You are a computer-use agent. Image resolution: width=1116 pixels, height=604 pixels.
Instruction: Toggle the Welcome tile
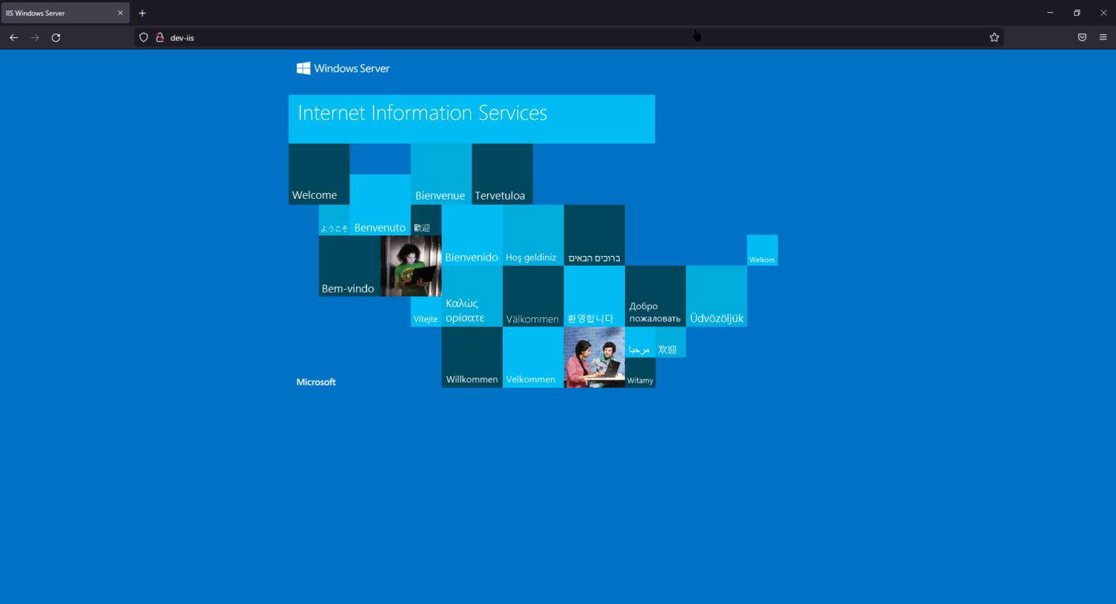click(318, 174)
